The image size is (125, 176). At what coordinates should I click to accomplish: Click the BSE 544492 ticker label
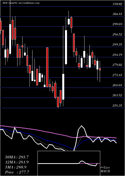(10, 3)
